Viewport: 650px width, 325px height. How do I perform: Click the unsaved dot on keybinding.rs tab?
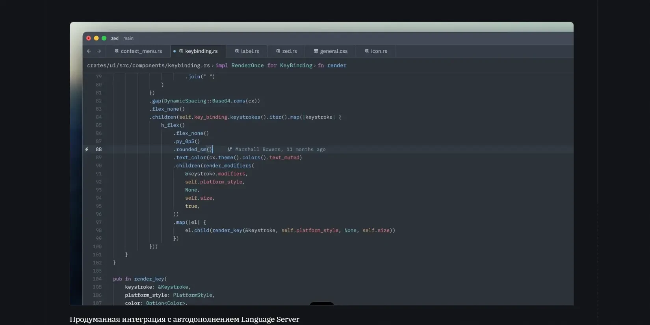tap(175, 51)
